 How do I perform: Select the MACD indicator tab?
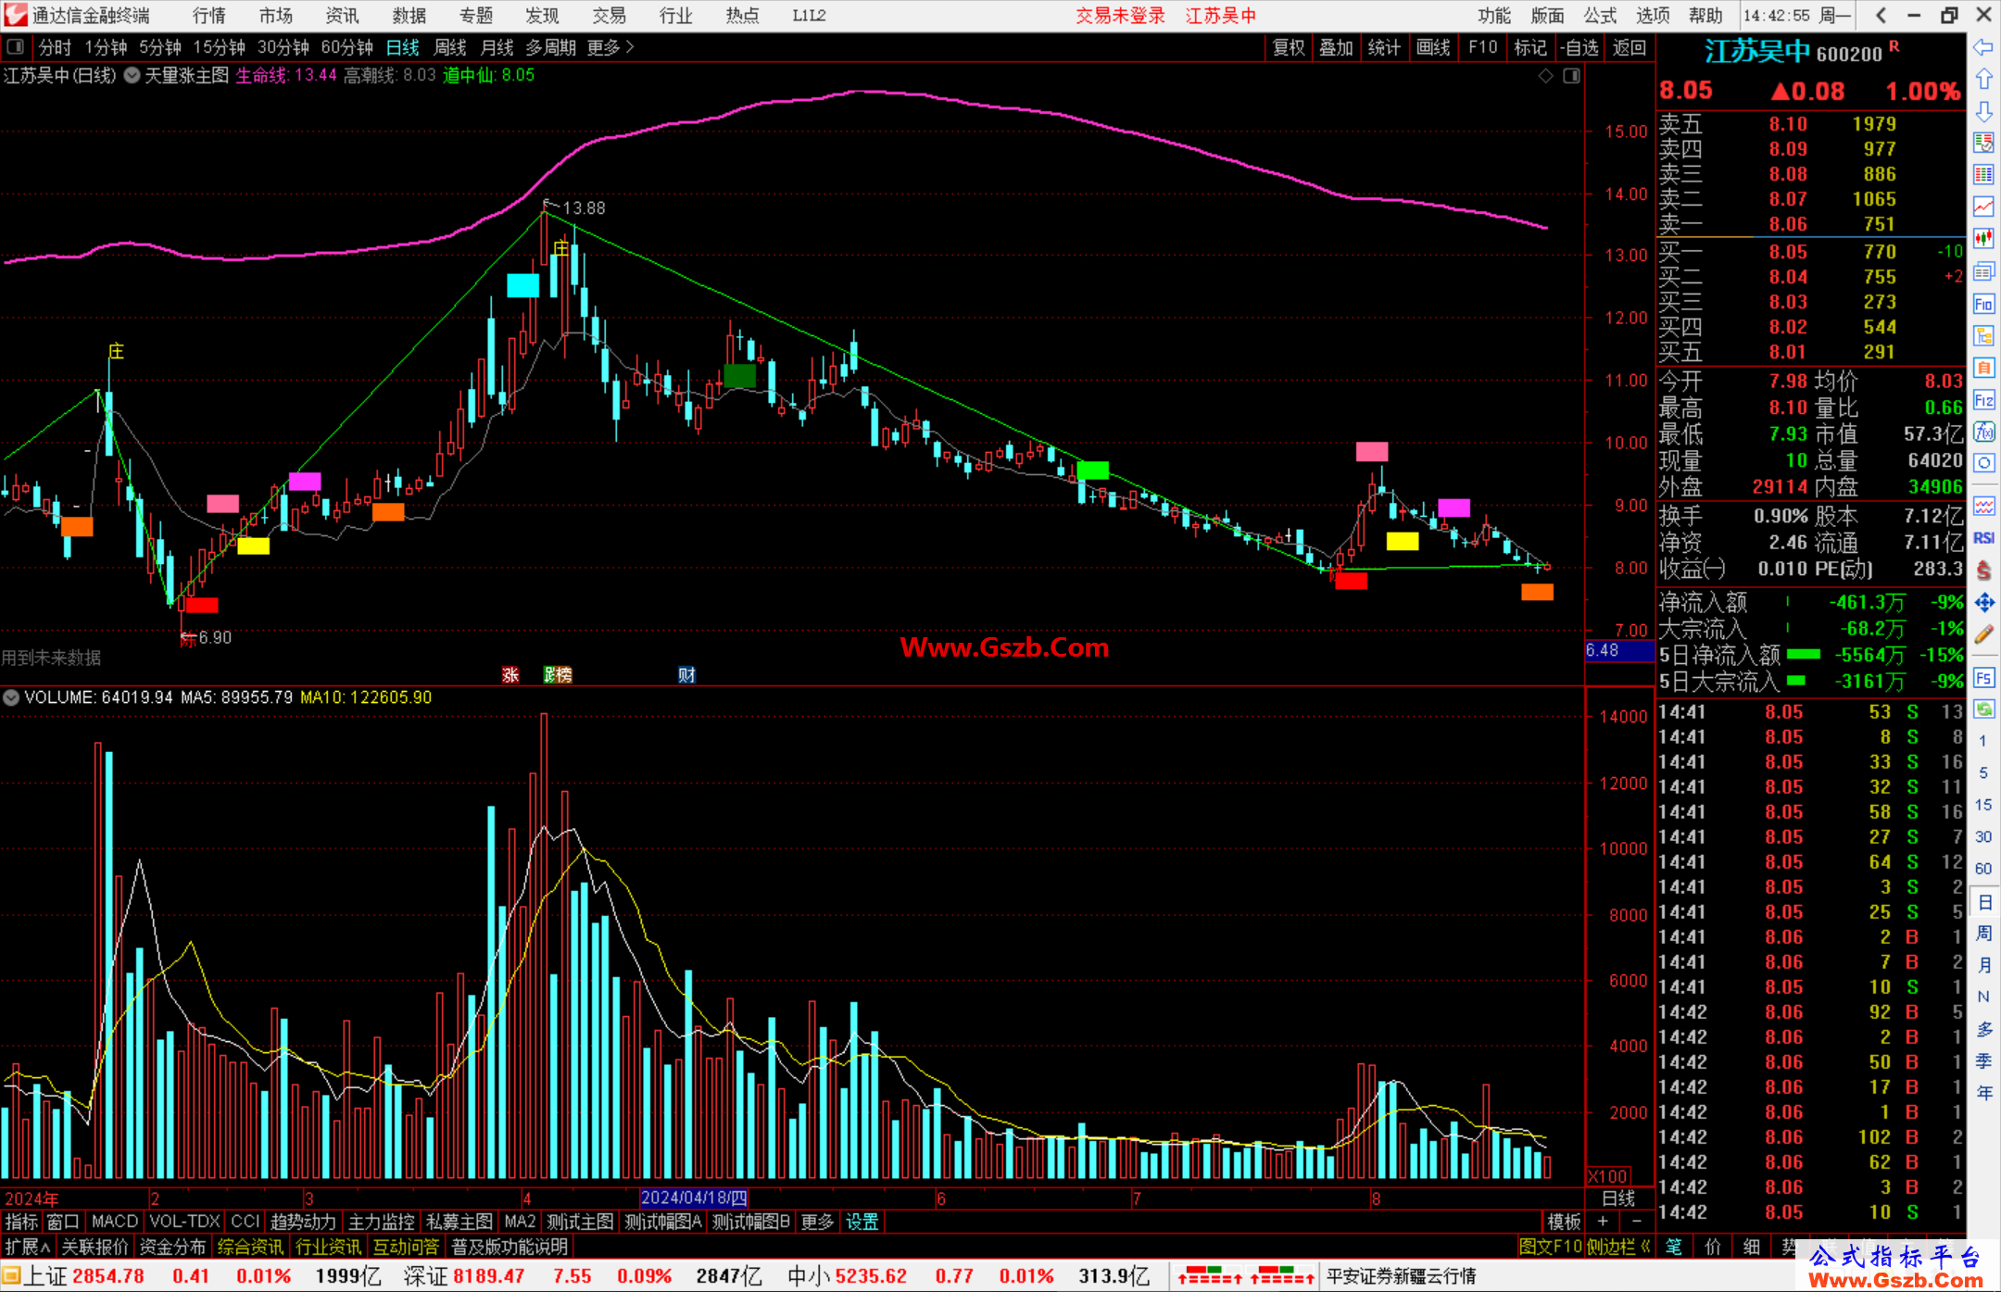click(115, 1222)
